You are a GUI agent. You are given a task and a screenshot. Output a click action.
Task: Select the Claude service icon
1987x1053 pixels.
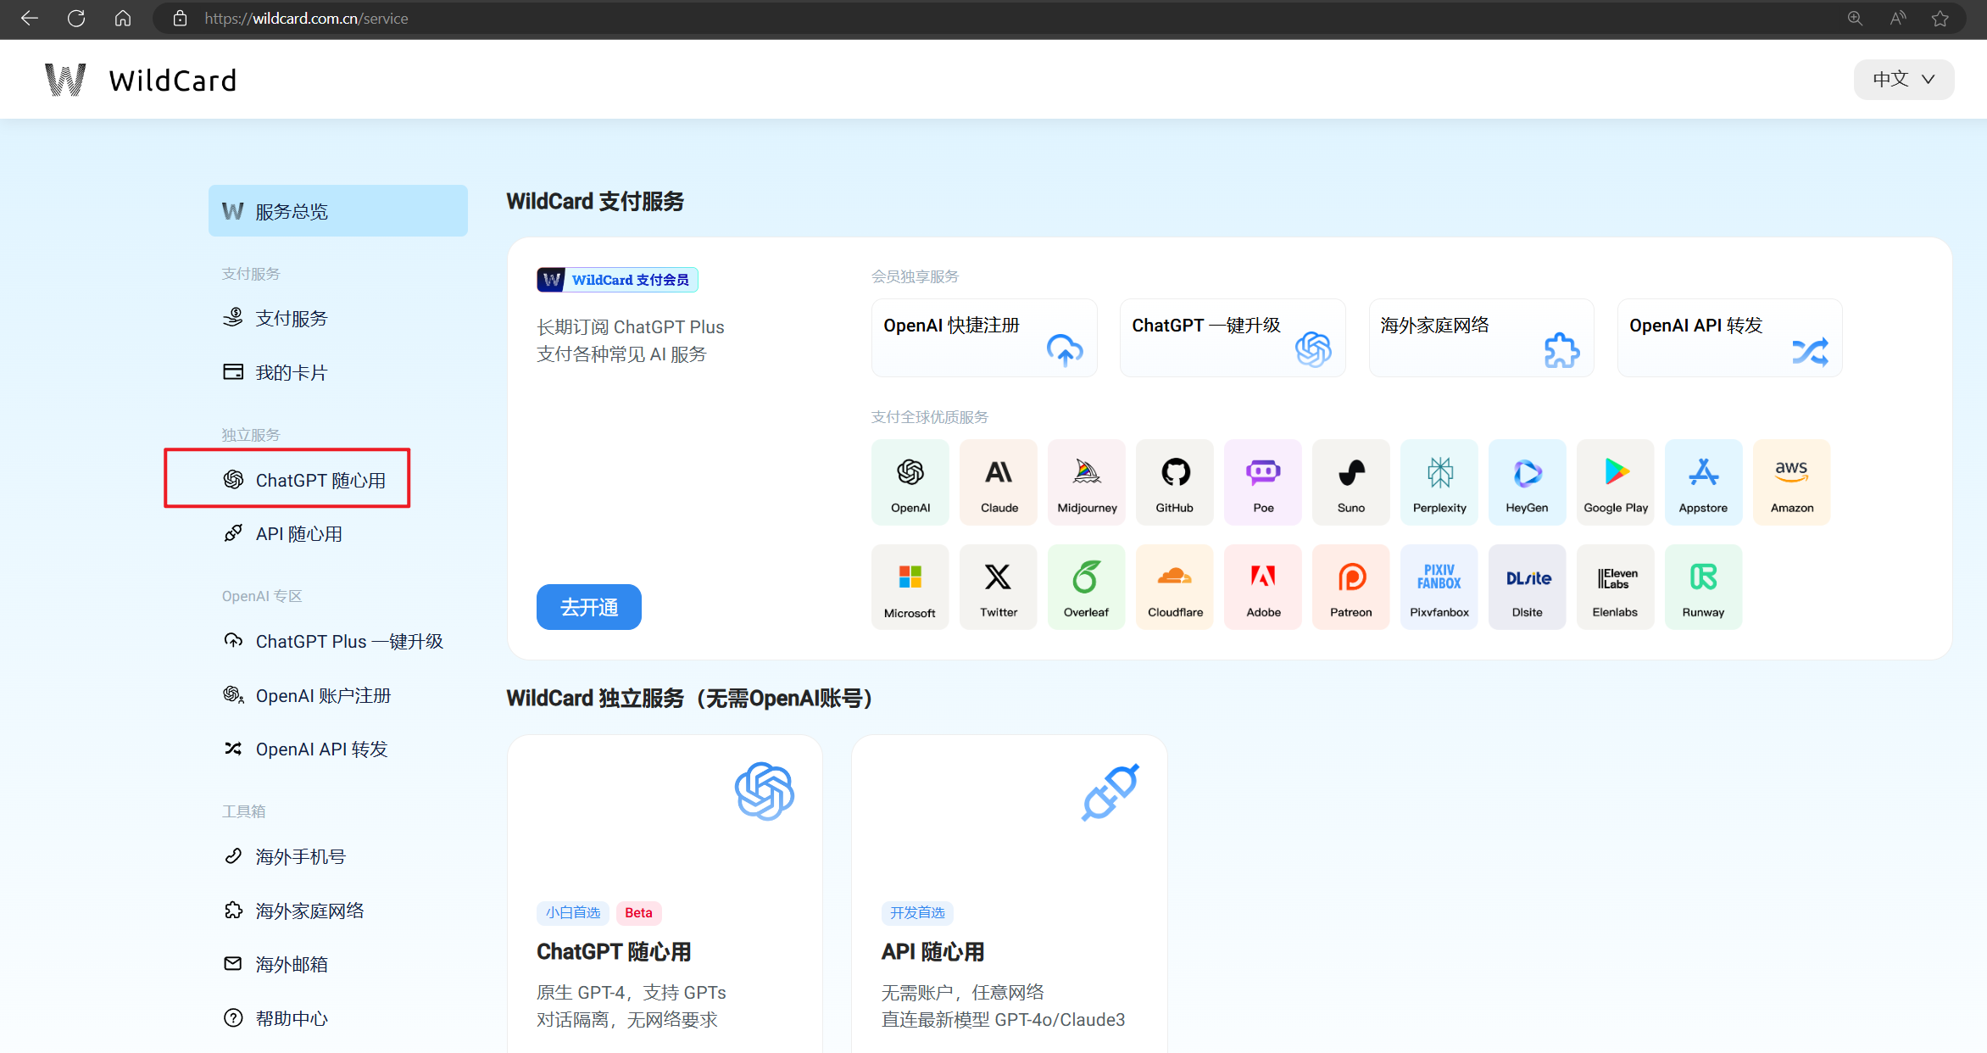pyautogui.click(x=999, y=477)
